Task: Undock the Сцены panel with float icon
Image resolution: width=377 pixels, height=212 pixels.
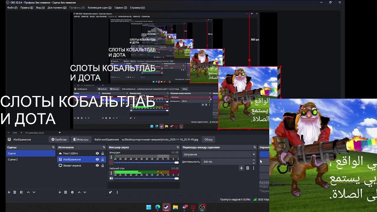Action: 53,147
